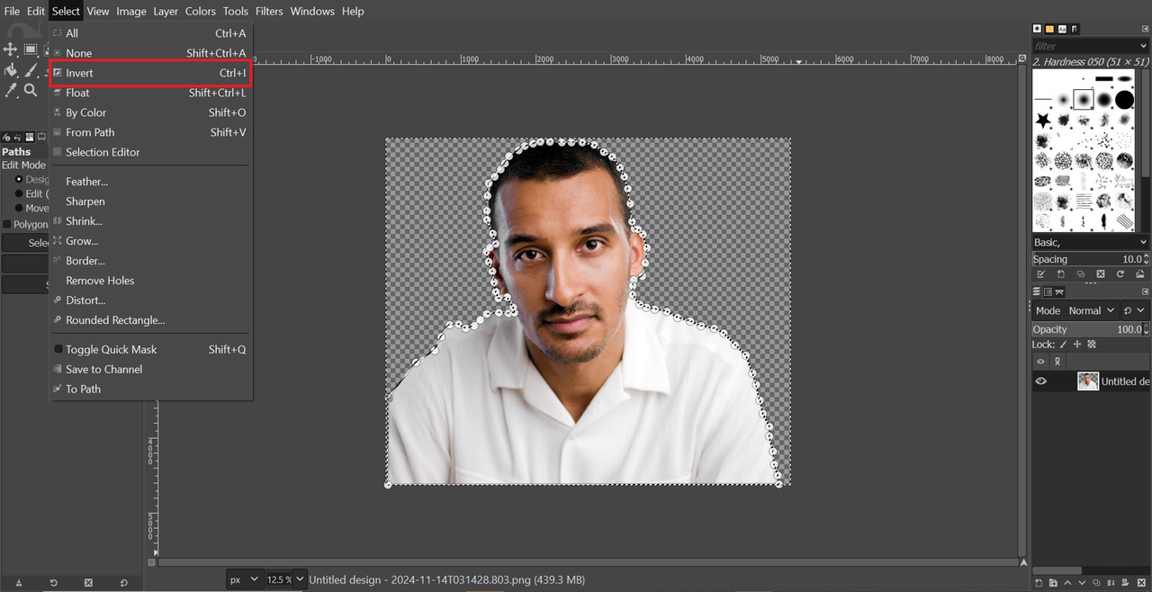
Task: Adjust the layer Opacity slider
Action: (x=1091, y=329)
